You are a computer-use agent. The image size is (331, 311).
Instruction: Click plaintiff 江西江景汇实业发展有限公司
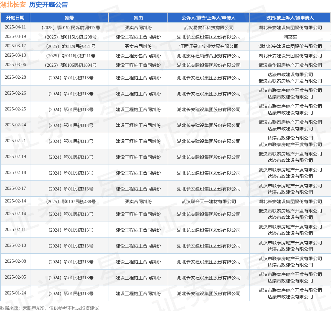209,46
